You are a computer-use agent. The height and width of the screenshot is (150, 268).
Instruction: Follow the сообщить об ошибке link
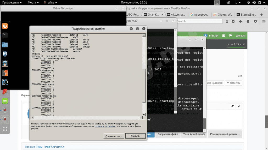click(105, 126)
